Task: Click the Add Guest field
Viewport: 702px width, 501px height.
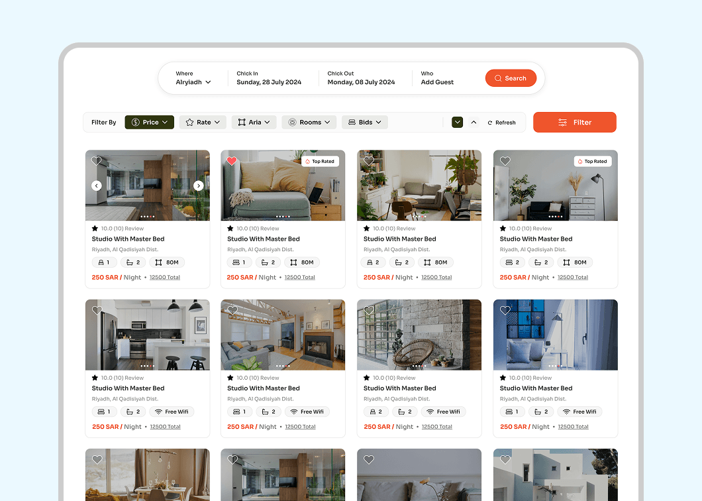Action: [436, 82]
